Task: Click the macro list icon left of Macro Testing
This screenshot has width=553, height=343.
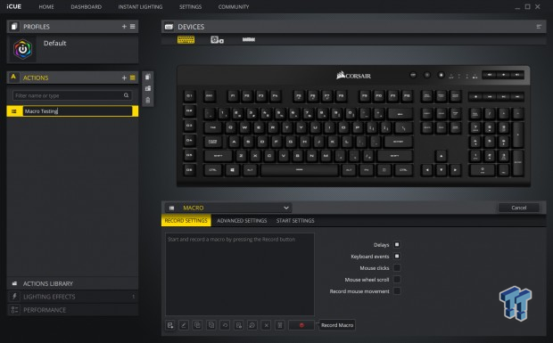Action: (14, 111)
